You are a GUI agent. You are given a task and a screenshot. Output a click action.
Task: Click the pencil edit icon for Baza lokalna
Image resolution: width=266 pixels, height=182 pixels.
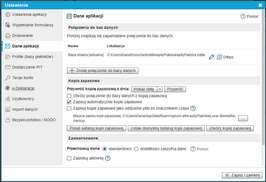[x=211, y=57]
